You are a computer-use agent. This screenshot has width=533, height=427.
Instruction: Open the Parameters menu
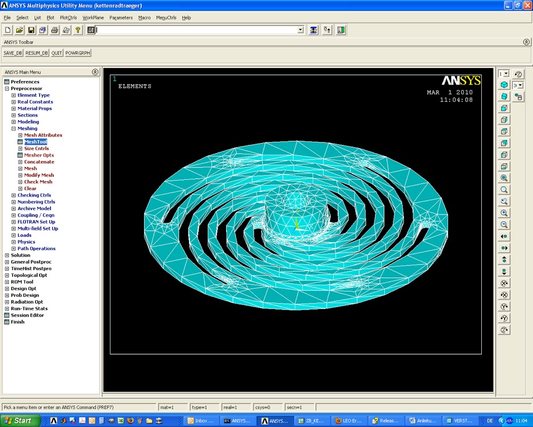pyautogui.click(x=121, y=17)
